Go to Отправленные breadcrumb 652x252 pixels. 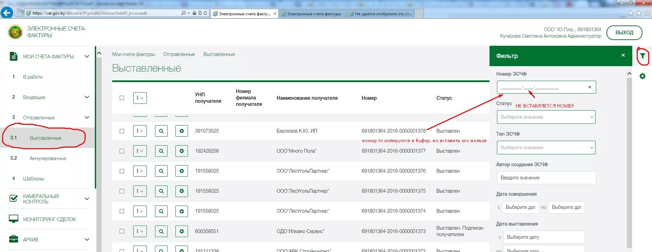click(179, 54)
